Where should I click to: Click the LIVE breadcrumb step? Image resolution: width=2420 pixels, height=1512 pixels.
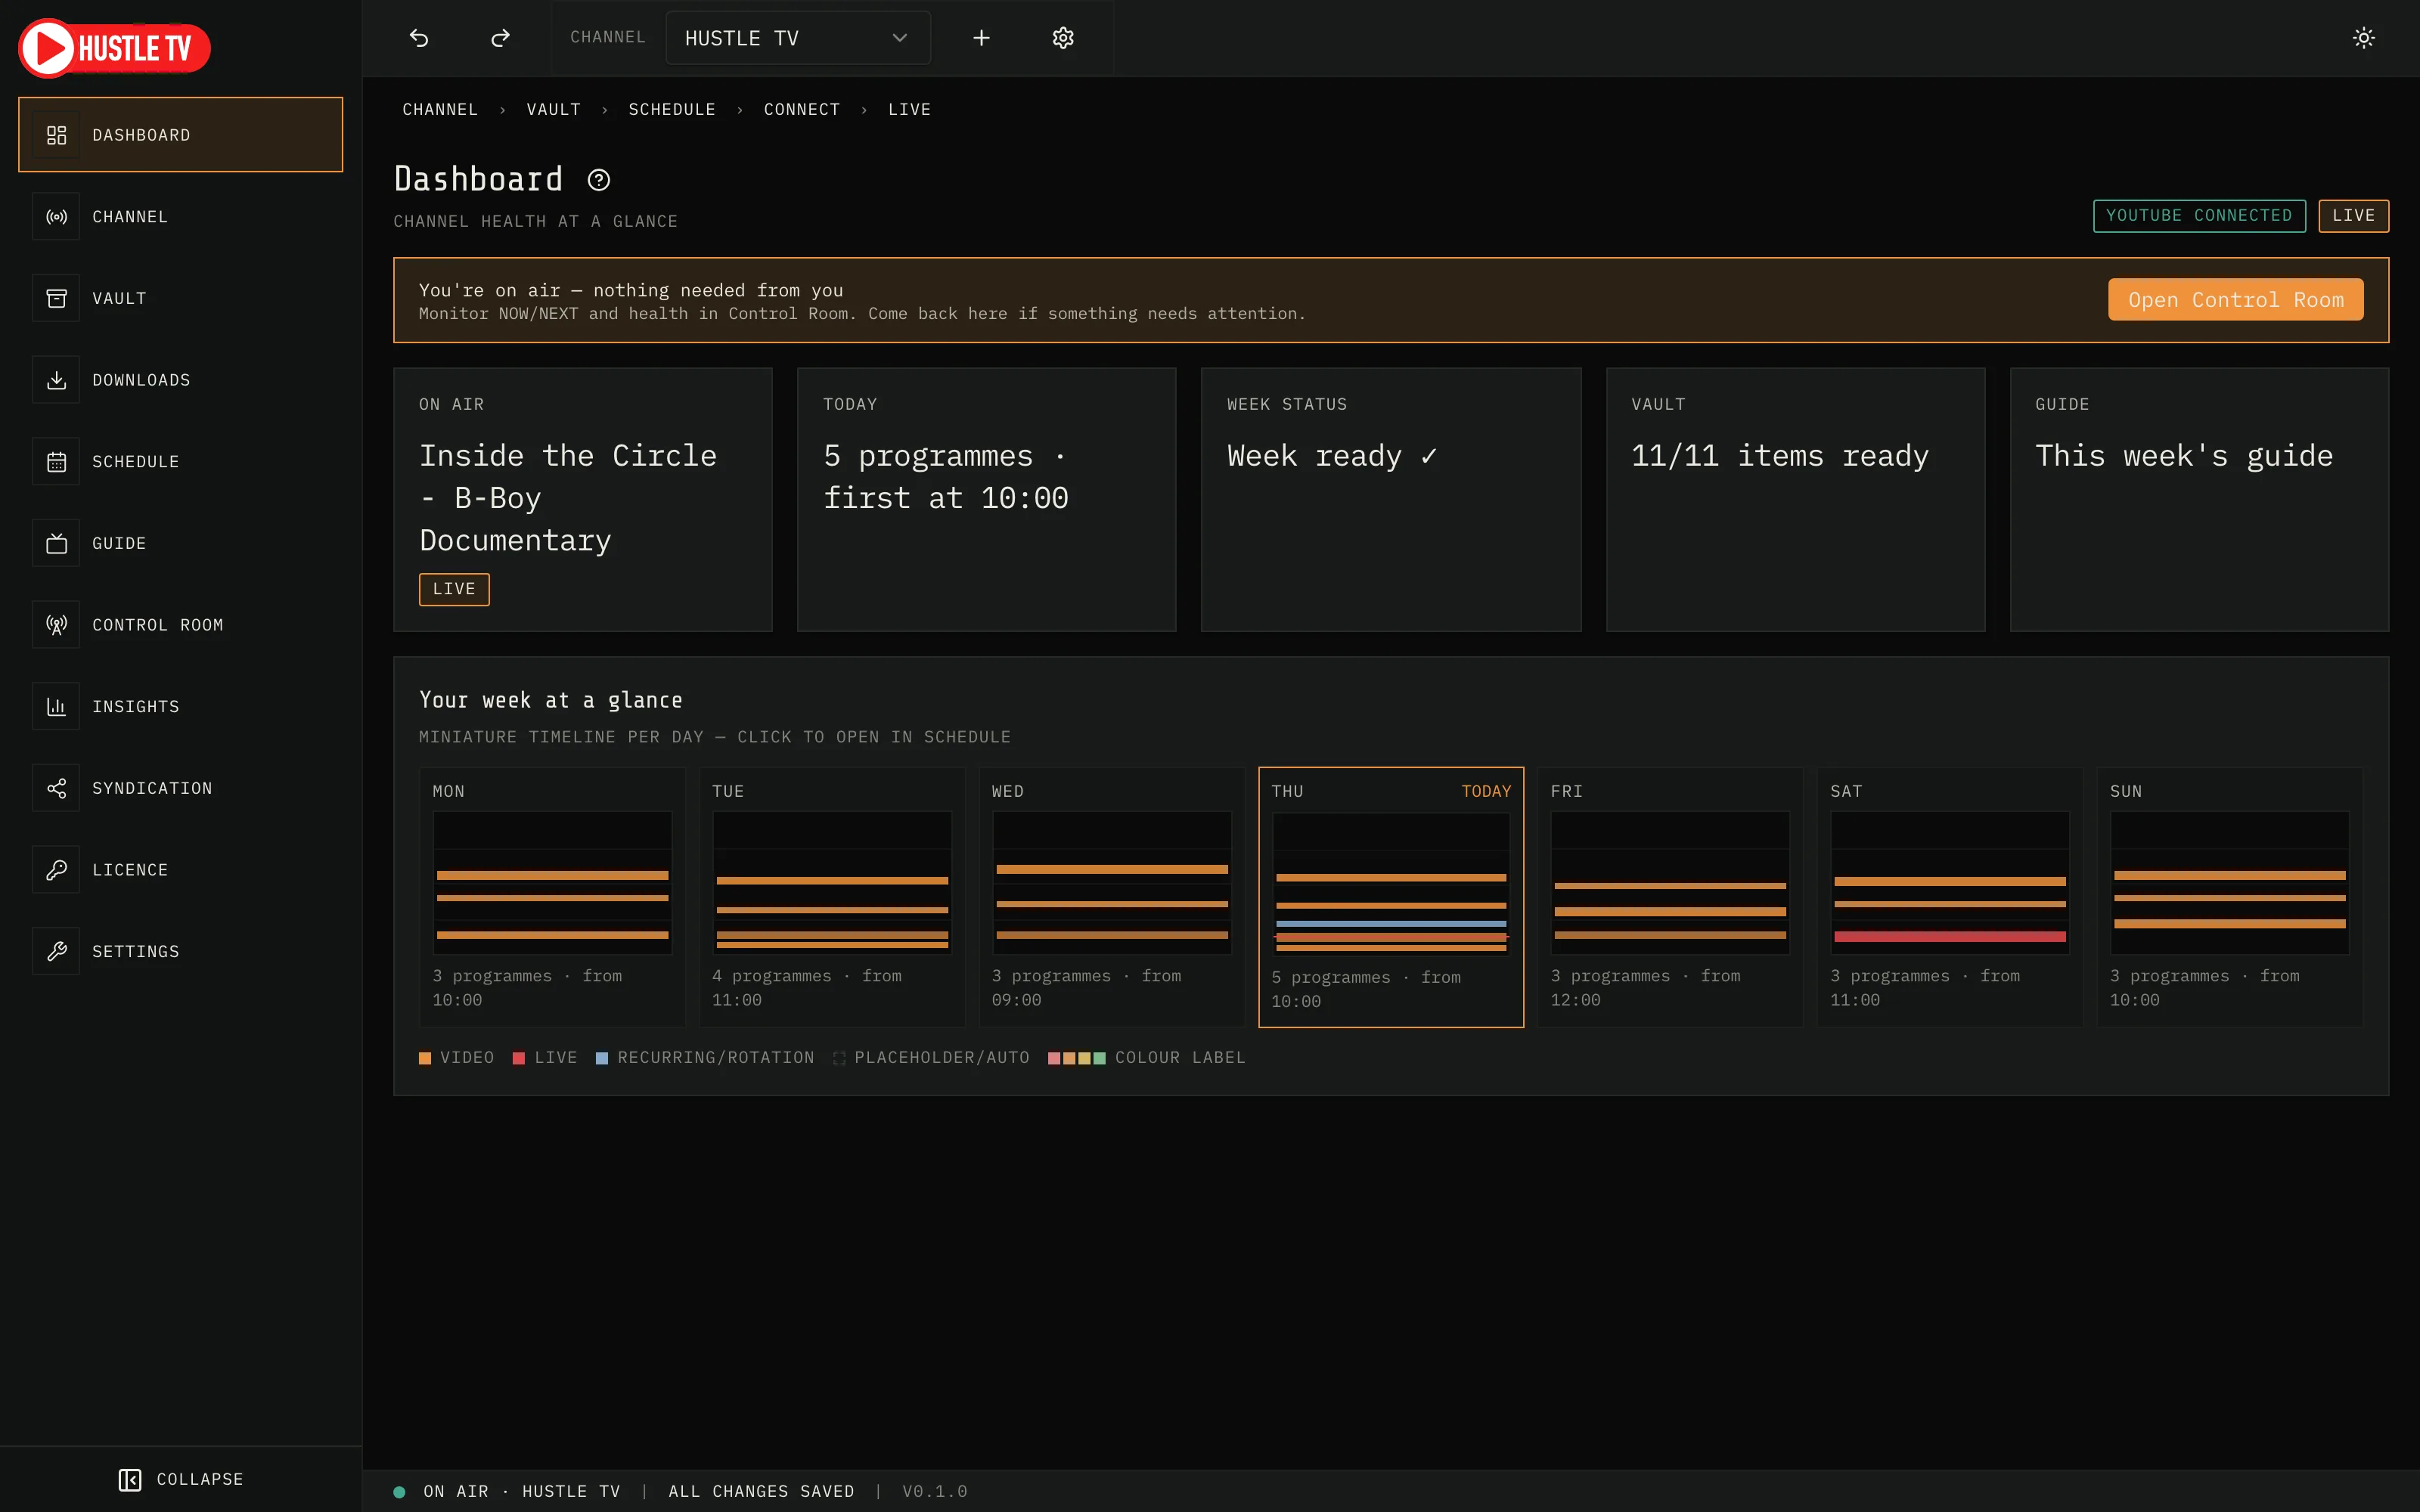coord(909,110)
